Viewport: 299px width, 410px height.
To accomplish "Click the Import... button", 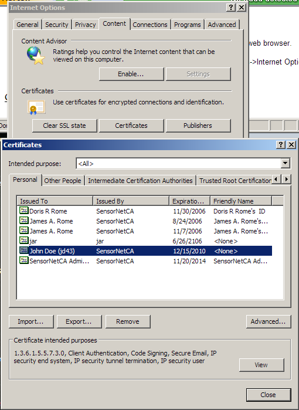I will tap(31, 321).
